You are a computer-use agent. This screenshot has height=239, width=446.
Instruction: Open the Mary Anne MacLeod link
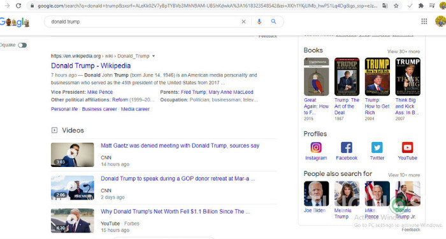[x=231, y=92]
